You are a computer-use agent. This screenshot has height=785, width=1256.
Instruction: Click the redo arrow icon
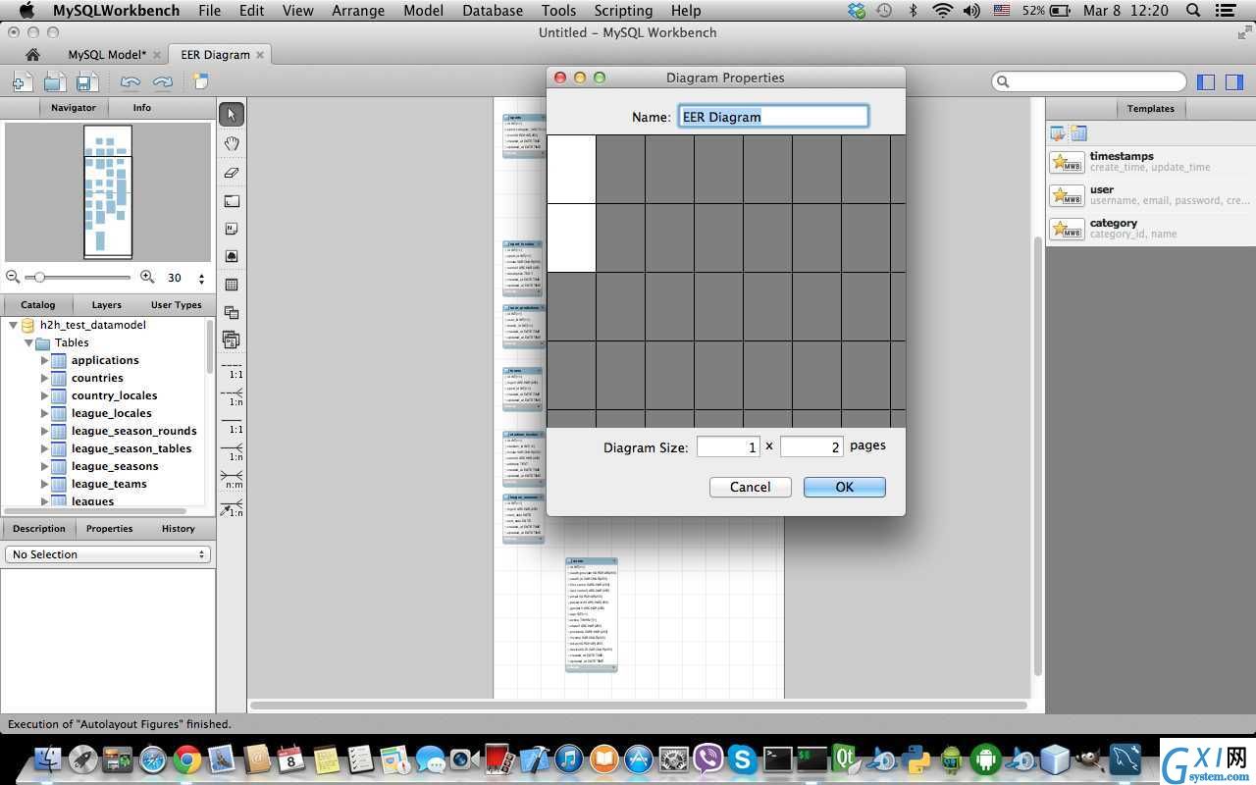click(x=162, y=82)
